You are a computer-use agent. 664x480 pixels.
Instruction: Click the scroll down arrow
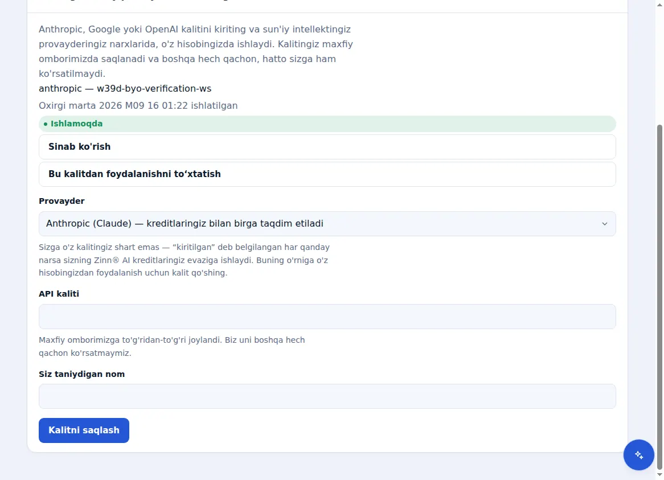(x=659, y=475)
